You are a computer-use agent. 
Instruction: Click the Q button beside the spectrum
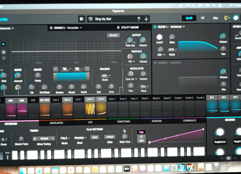pos(4,52)
